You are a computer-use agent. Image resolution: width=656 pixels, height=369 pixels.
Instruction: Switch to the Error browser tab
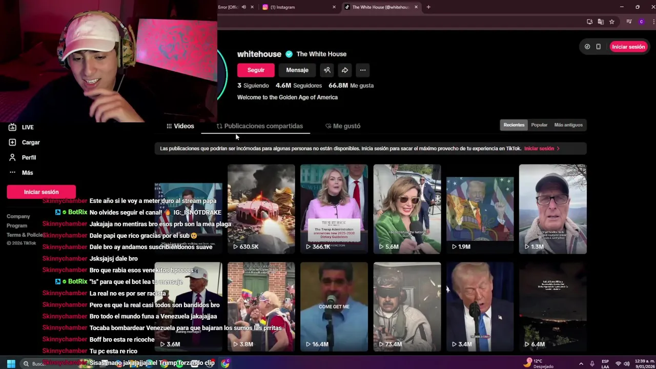[x=229, y=7]
